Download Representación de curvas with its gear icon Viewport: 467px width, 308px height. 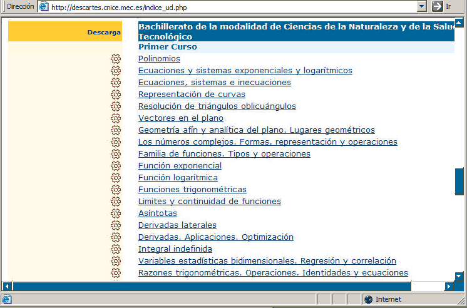click(116, 95)
